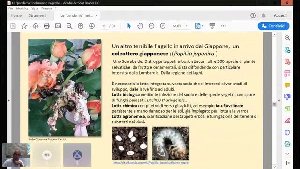300x169 pixels.
Task: Click the page number input field
Action: [x=104, y=26]
